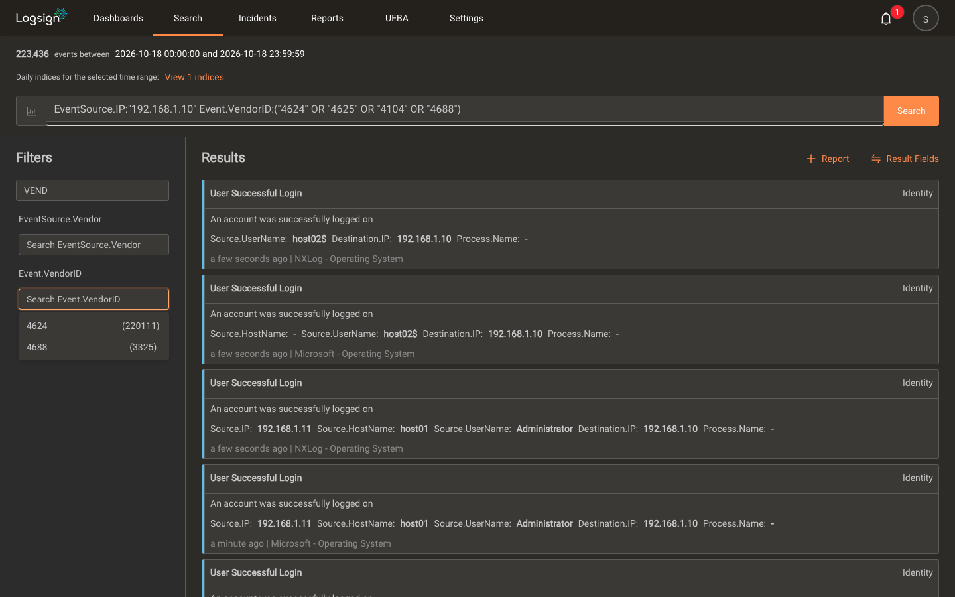Image resolution: width=955 pixels, height=597 pixels.
Task: Click the Result Fields swap icon
Action: 875,159
